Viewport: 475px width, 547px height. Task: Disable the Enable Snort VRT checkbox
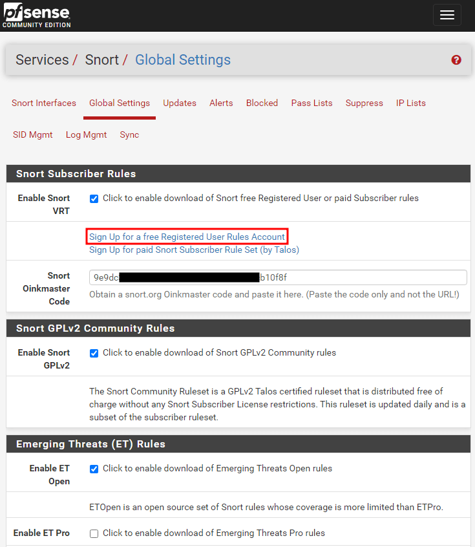click(x=94, y=198)
